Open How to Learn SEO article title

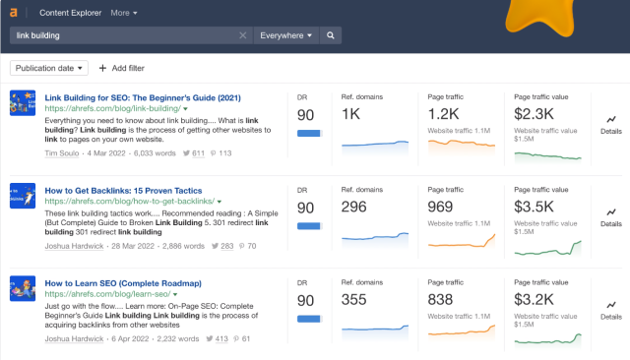[x=123, y=283]
